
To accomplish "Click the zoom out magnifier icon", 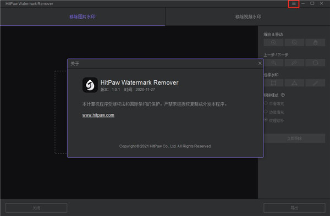I will click(x=294, y=42).
